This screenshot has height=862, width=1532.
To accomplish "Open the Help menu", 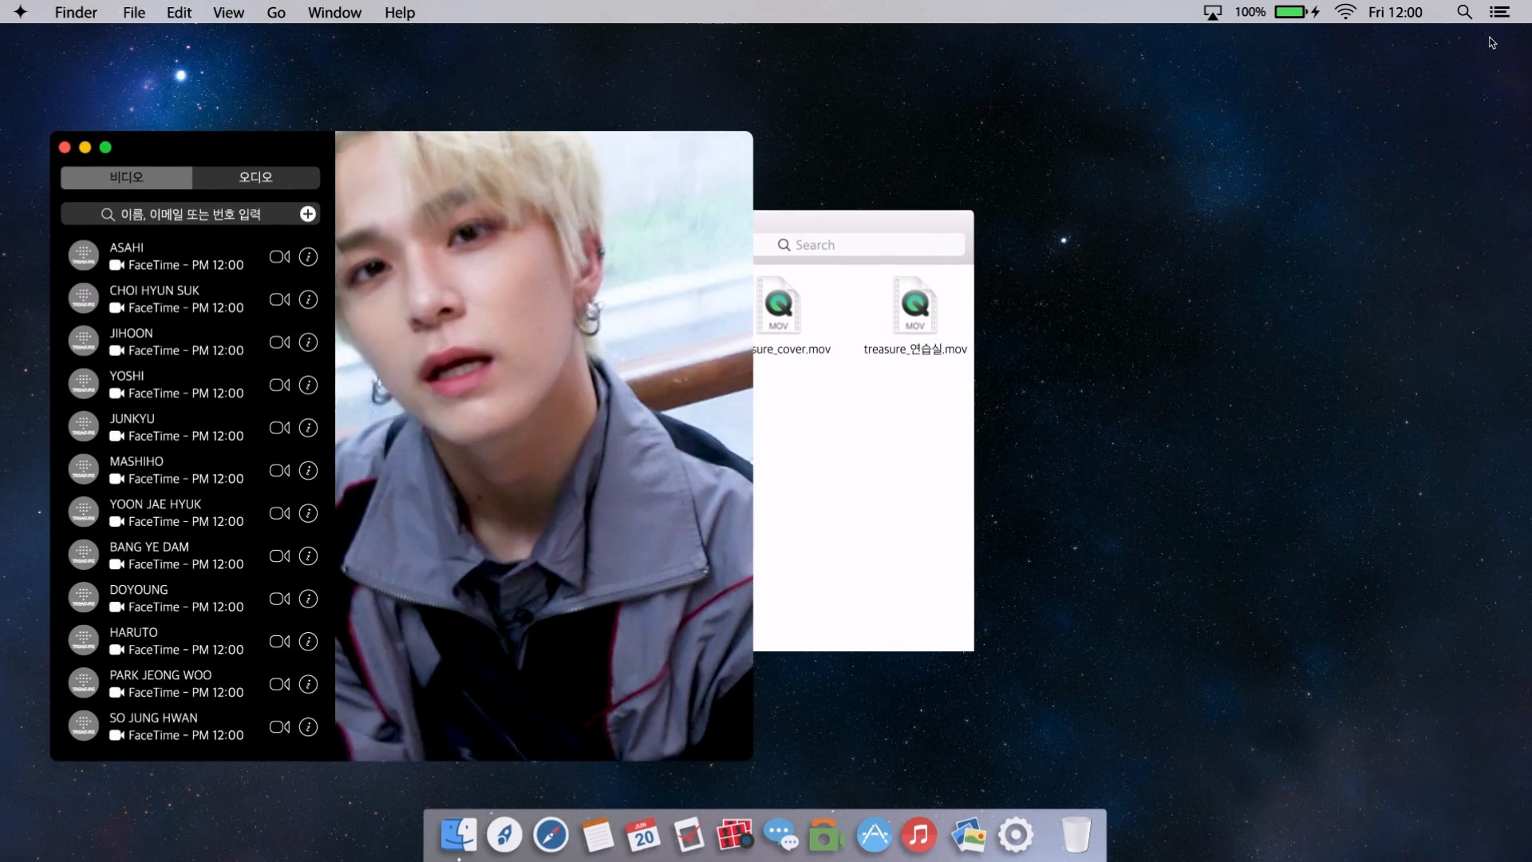I will click(x=400, y=12).
